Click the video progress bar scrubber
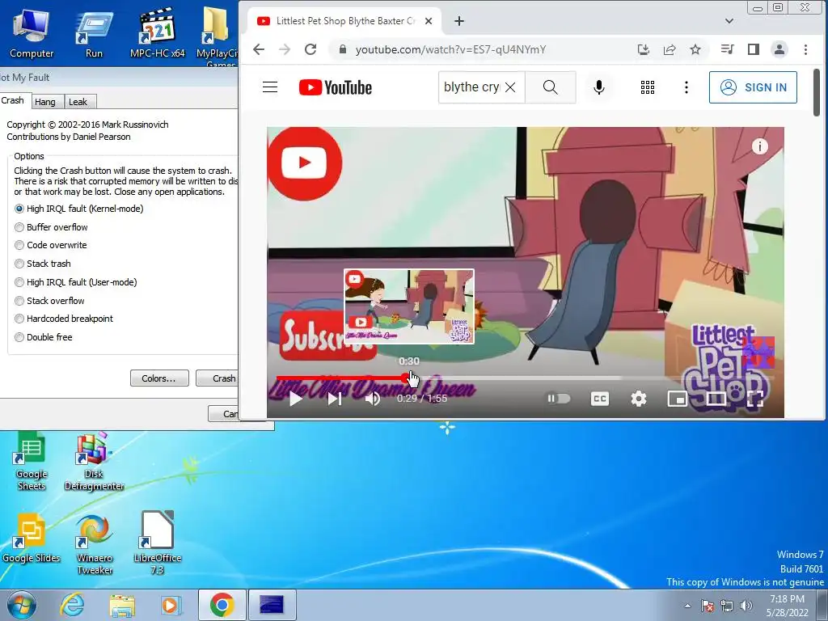 (406, 378)
